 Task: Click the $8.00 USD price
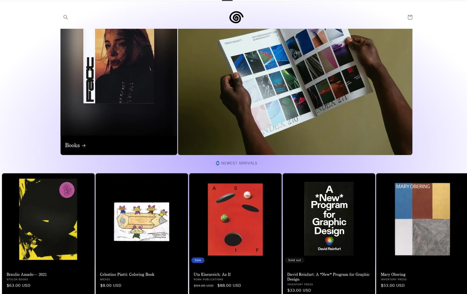(x=111, y=286)
